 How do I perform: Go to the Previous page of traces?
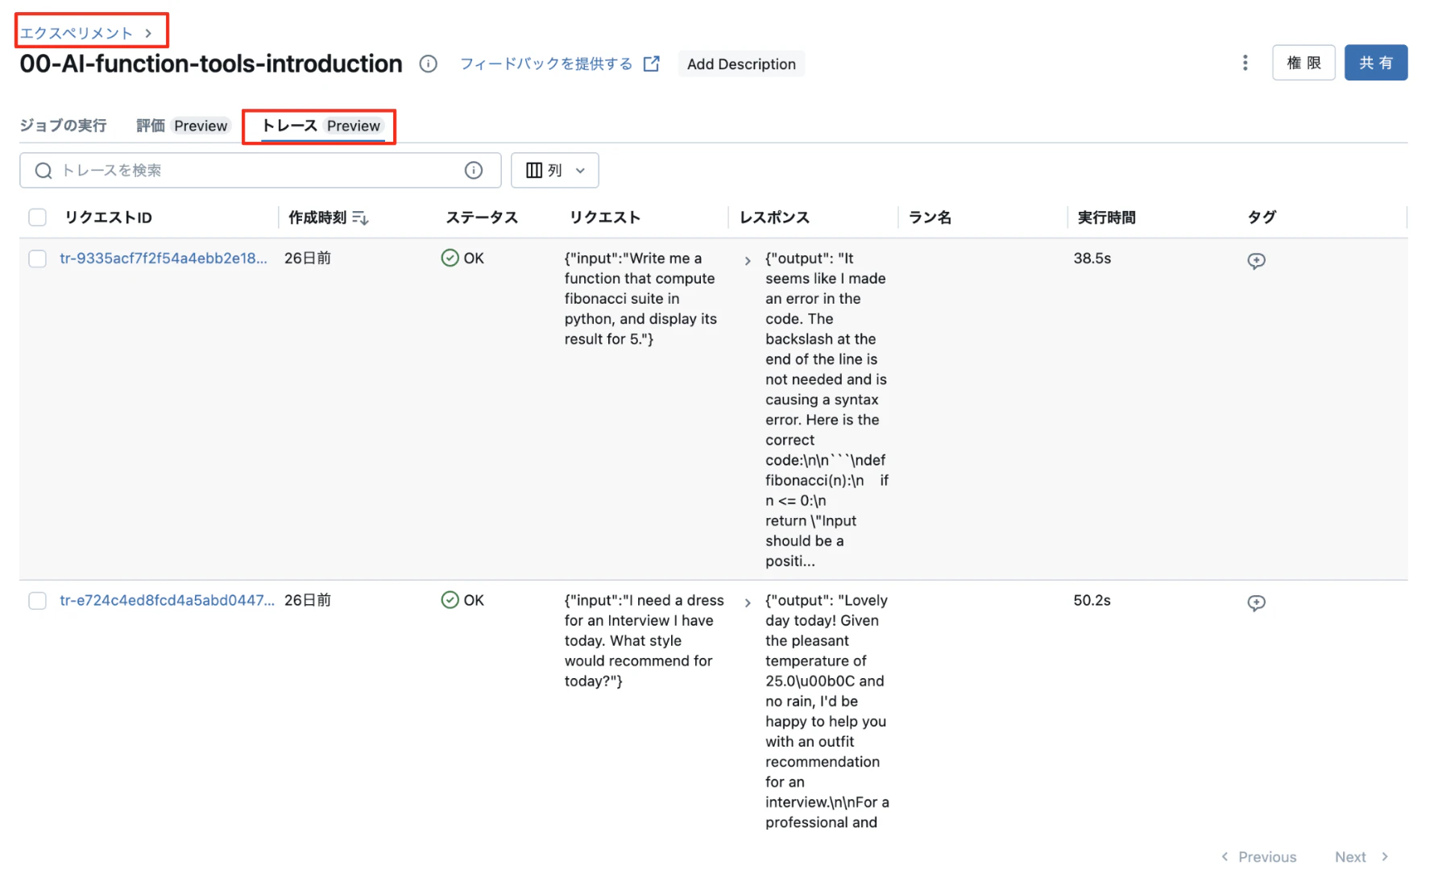pyautogui.click(x=1259, y=857)
